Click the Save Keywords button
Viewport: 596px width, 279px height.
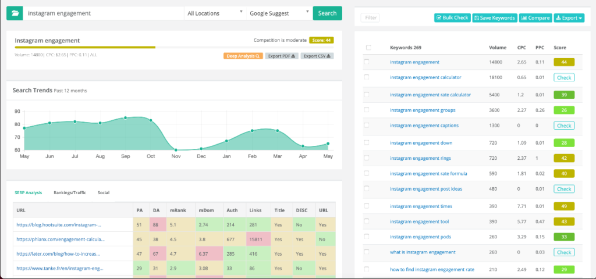pos(494,18)
